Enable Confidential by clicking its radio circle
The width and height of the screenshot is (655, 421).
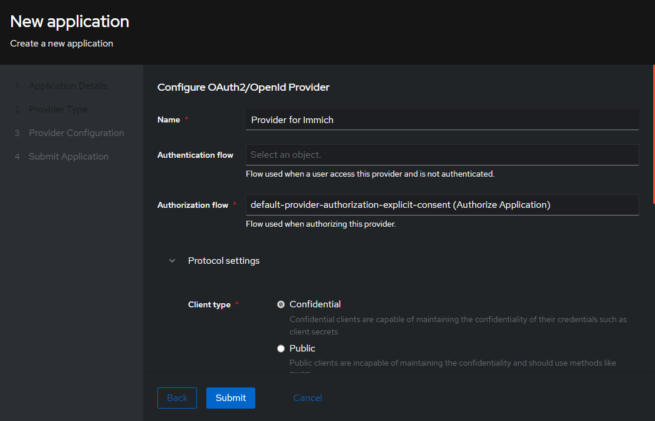pos(281,304)
